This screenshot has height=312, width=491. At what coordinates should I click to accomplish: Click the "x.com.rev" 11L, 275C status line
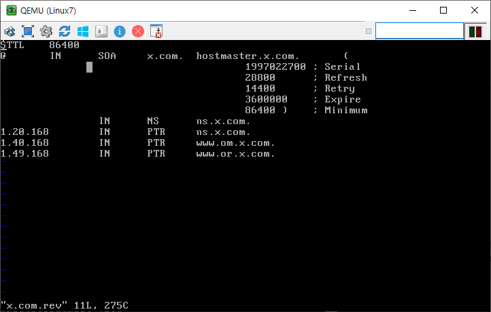click(65, 305)
